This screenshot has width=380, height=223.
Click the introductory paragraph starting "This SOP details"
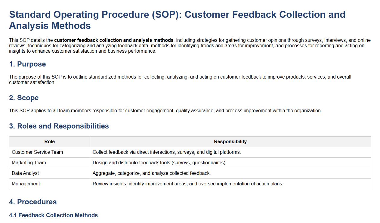[190, 46]
